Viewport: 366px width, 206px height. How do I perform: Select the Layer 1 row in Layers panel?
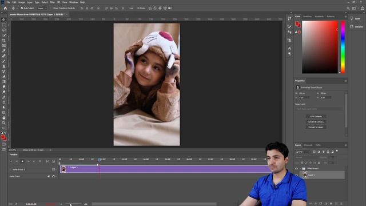[321, 175]
